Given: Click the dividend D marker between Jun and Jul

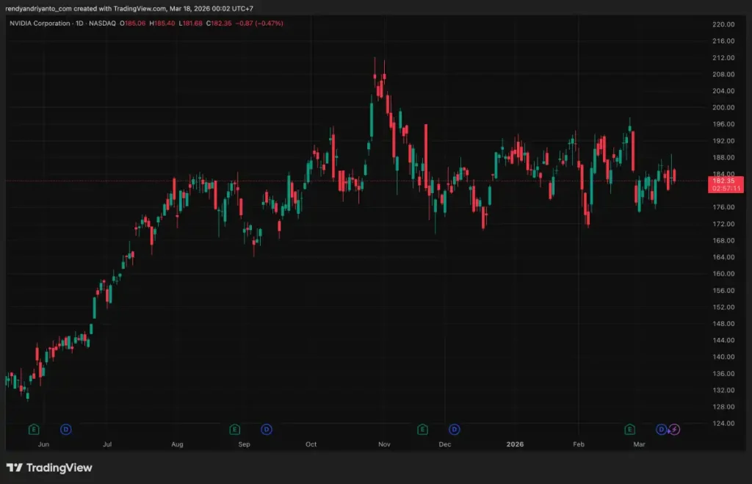Looking at the screenshot, I should click(x=65, y=429).
